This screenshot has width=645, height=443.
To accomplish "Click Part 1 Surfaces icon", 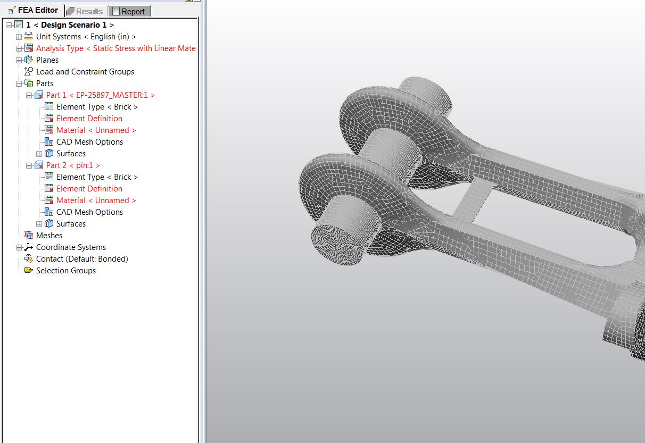I will pos(49,153).
